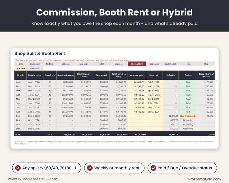Click the Mar shop share 28.0%

tap(206, 90)
